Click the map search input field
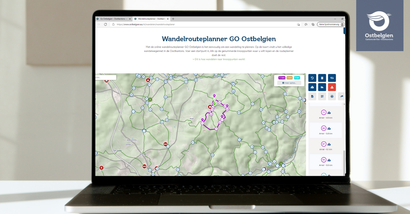The image size is (410, 214). [106, 77]
